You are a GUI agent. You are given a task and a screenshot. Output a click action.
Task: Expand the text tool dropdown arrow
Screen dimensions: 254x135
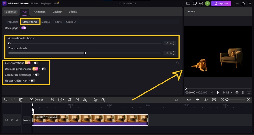[63, 100]
